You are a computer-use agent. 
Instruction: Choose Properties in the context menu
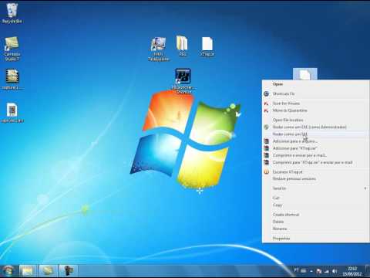[x=315, y=239]
